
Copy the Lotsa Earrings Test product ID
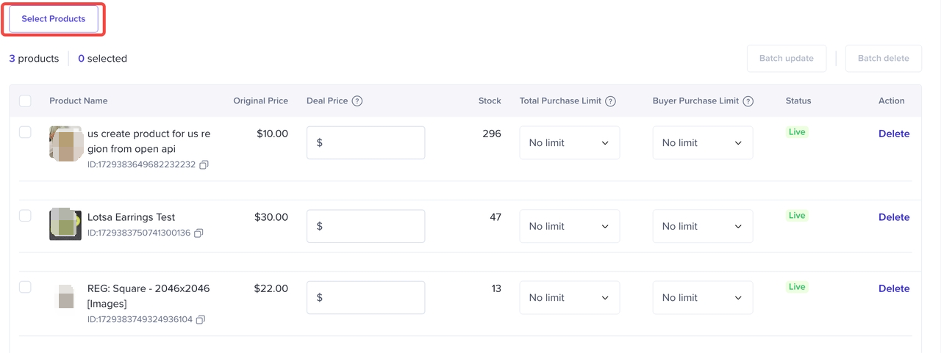[x=198, y=233]
